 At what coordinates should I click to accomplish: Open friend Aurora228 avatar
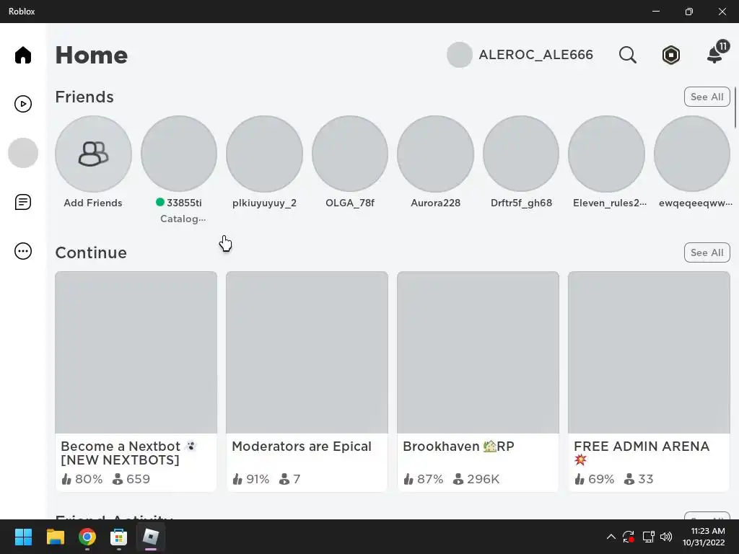(x=435, y=154)
